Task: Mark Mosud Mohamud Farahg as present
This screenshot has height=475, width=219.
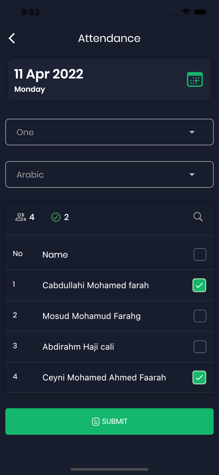Action: tap(200, 316)
